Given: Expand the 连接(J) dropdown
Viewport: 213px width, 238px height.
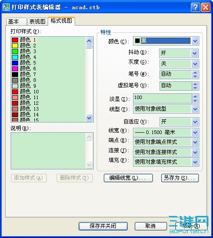Looking at the screenshot, I should 195,152.
